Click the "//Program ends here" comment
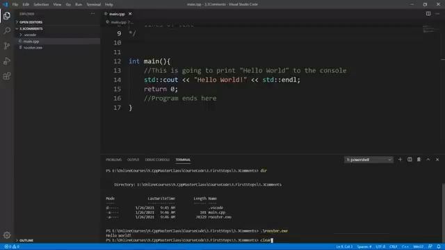Viewport: 445px width, 250px height. (x=180, y=99)
